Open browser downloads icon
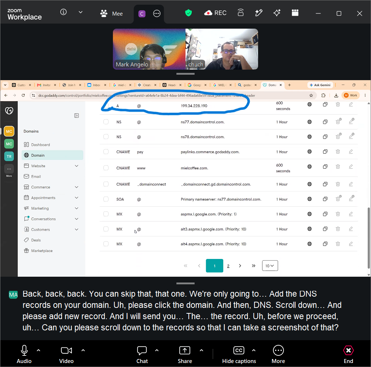The image size is (371, 367). [336, 95]
